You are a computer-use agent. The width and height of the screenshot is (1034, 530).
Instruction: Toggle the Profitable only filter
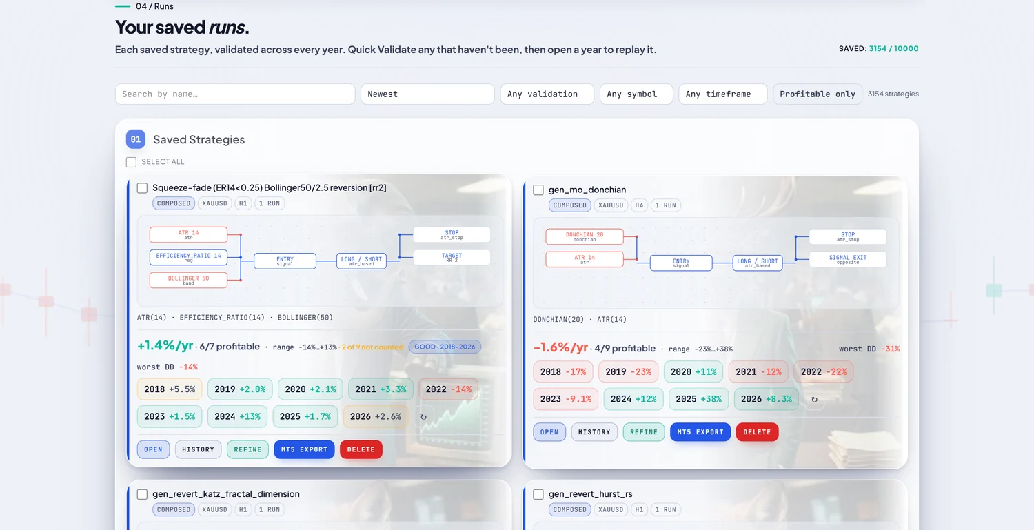[x=818, y=94]
